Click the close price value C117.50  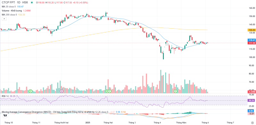(68, 3)
